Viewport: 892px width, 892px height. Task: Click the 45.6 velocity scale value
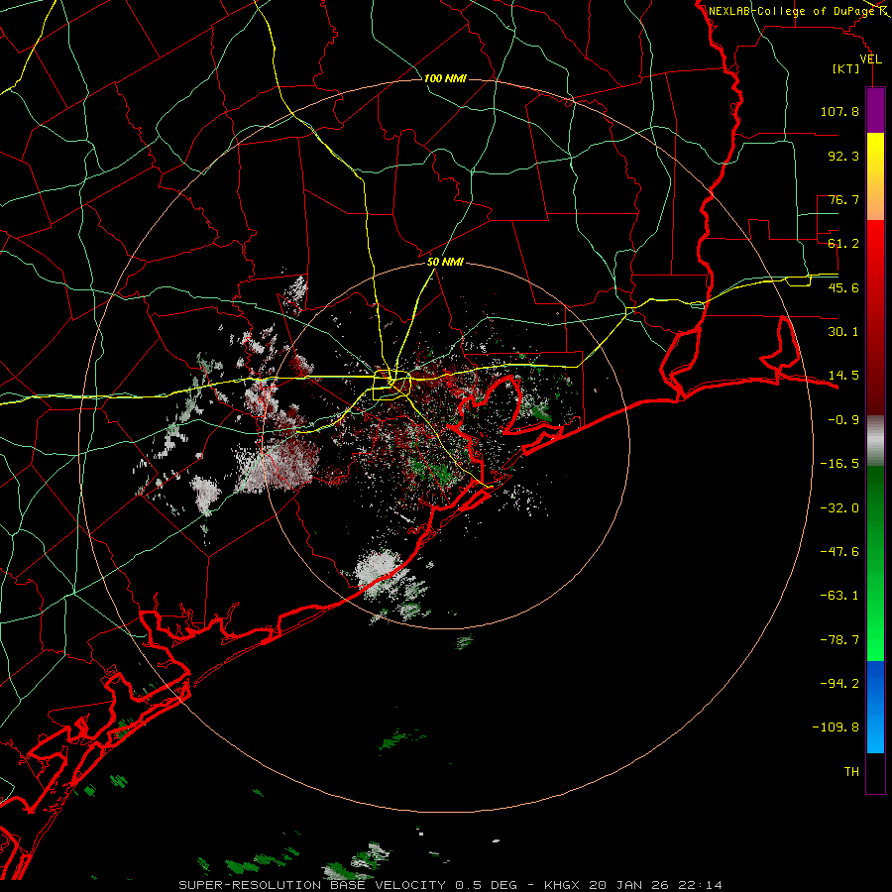tap(843, 287)
